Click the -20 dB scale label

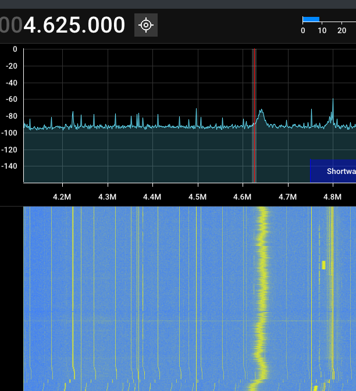pos(12,66)
